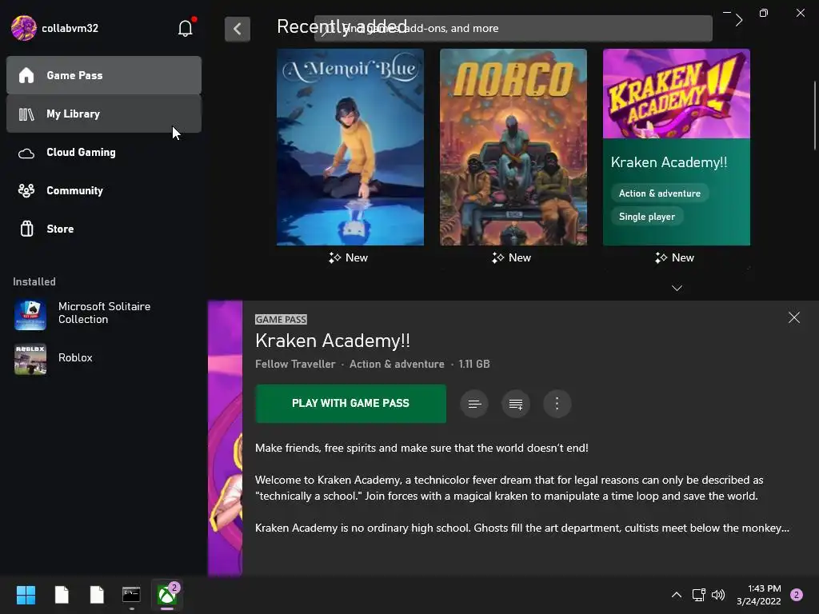
Task: Open the more options three-dot menu
Action: (557, 404)
